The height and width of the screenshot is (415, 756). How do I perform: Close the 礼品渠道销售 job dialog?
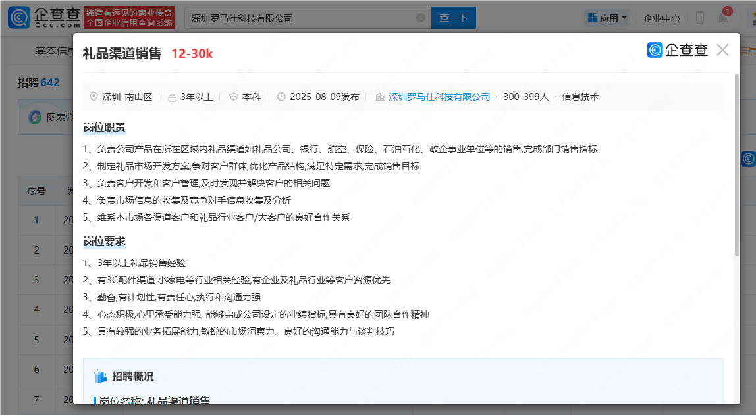pos(722,49)
